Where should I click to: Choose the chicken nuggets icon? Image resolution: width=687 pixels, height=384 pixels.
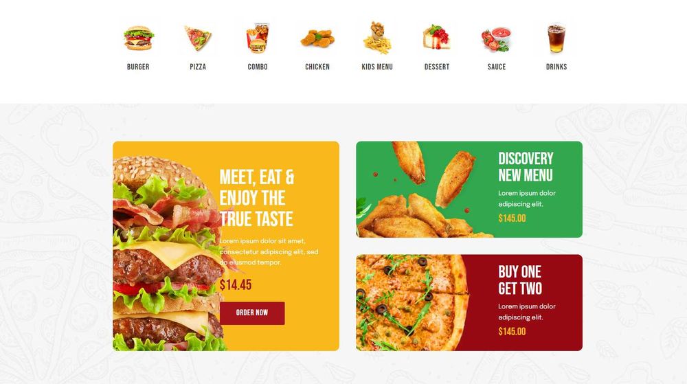[317, 38]
